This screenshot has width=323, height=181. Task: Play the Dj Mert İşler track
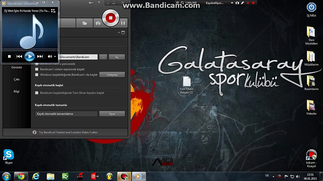coord(30,56)
